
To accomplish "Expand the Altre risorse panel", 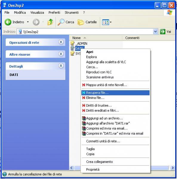I will pos(61,54).
